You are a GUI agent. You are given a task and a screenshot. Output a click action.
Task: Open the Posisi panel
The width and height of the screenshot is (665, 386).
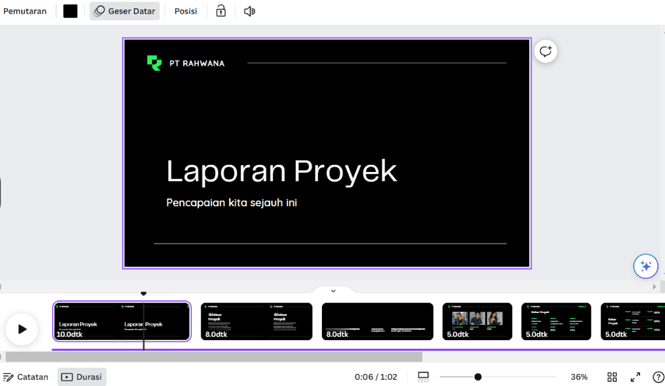tap(186, 11)
